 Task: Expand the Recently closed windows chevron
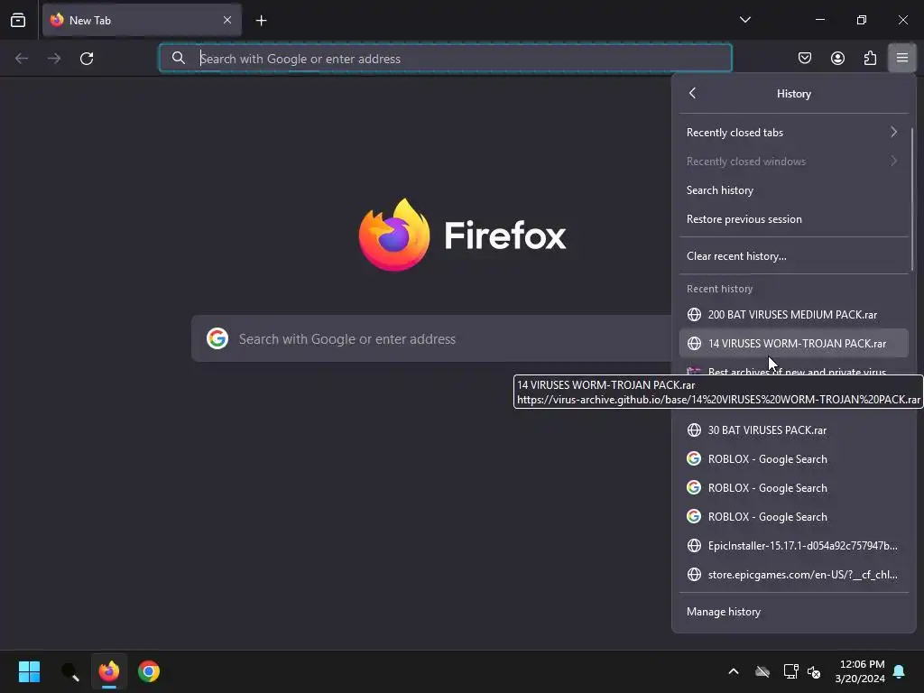click(894, 161)
